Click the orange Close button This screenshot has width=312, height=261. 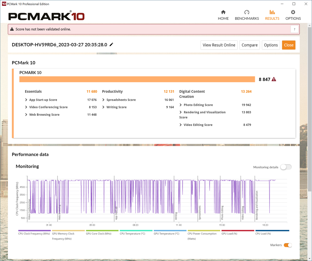(x=289, y=45)
